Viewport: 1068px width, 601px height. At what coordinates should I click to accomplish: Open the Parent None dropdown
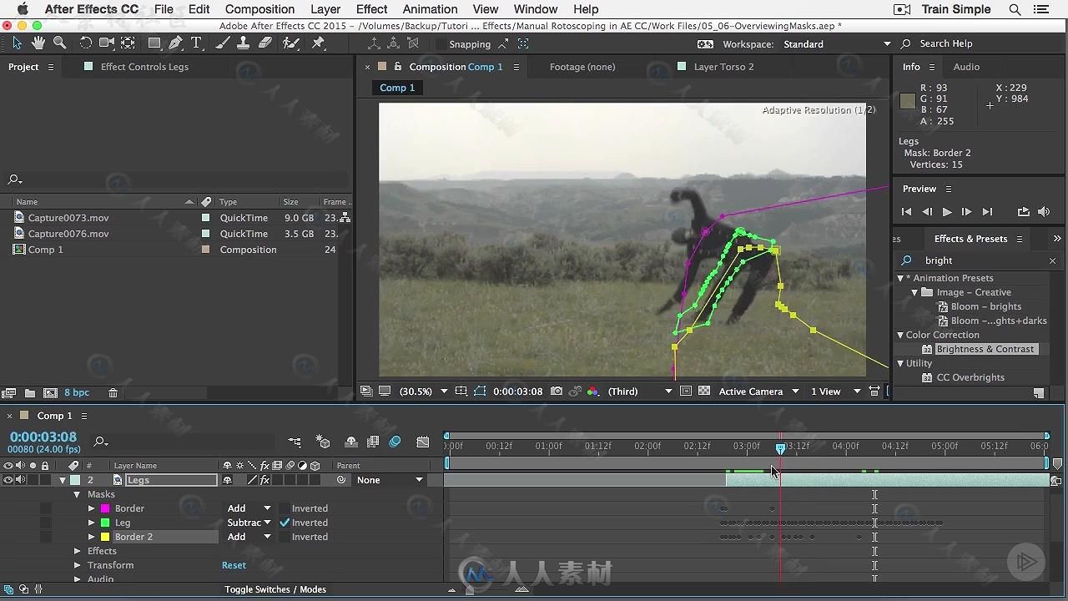coord(390,480)
